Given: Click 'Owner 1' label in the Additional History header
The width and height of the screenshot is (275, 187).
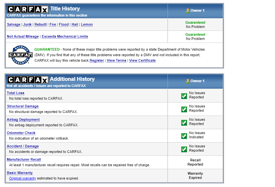Looking at the screenshot, I should (197, 81).
